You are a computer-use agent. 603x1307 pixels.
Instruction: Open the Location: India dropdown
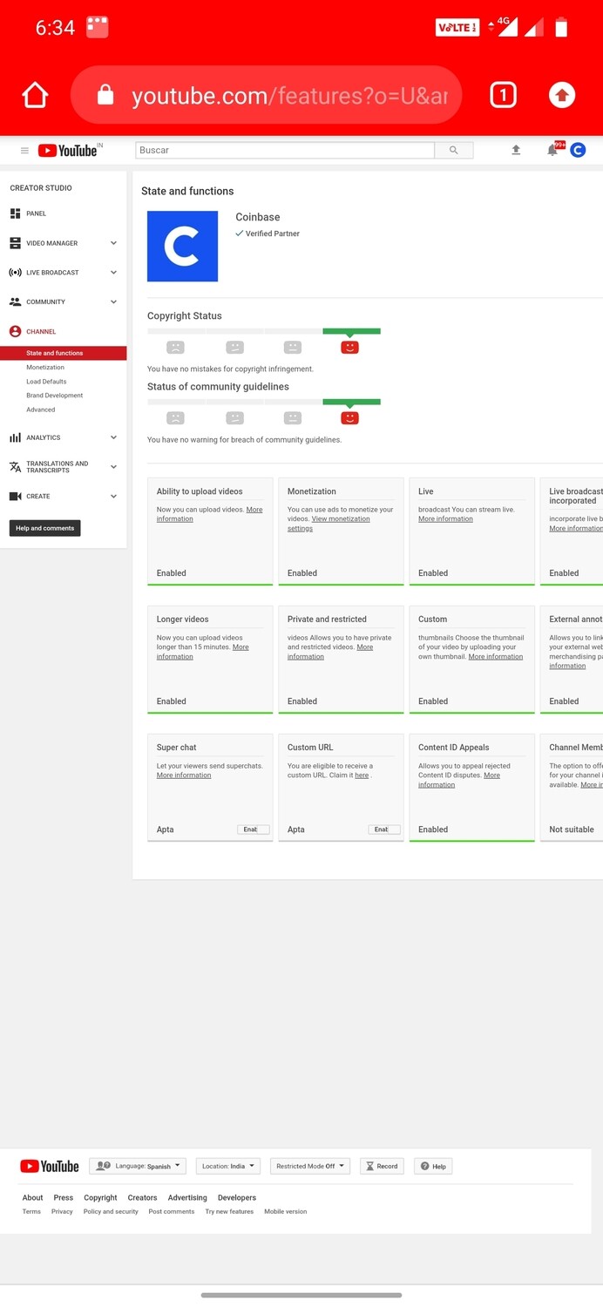point(228,1166)
